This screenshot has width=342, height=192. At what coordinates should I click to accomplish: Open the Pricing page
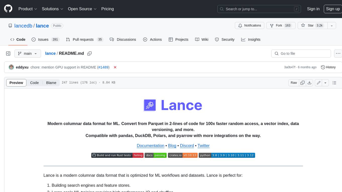[x=107, y=9]
